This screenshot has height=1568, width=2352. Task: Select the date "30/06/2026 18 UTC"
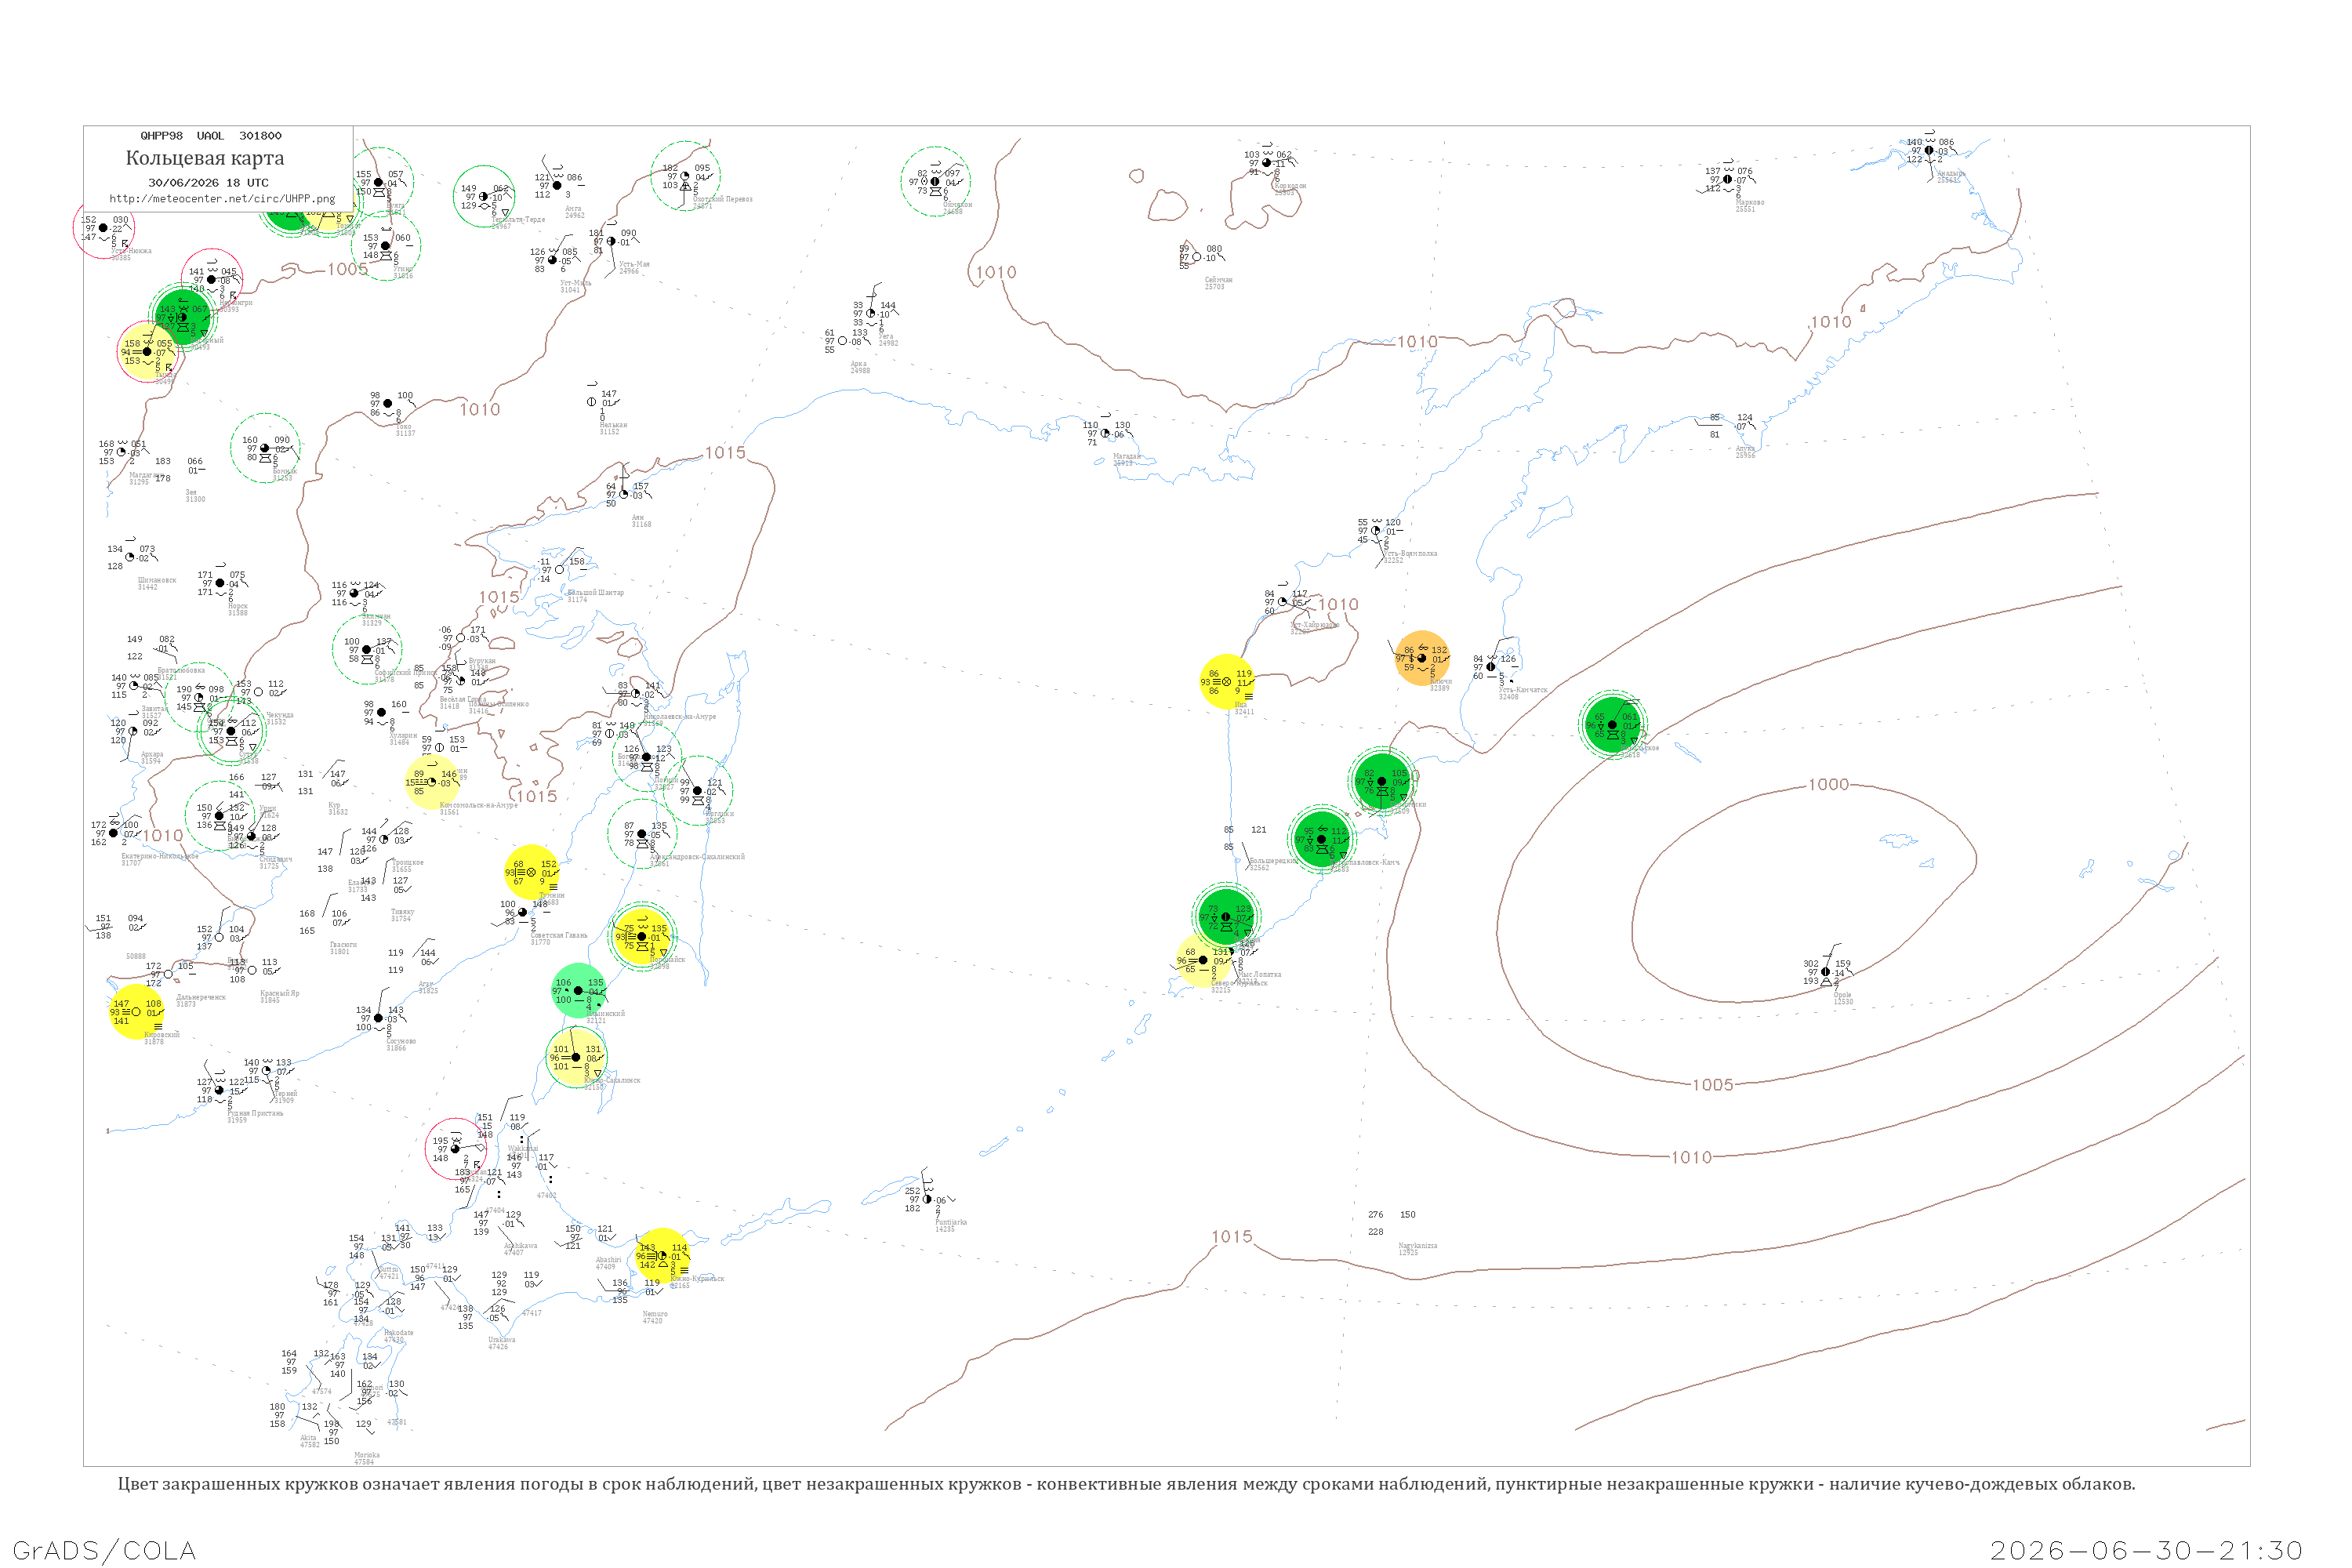[x=208, y=183]
